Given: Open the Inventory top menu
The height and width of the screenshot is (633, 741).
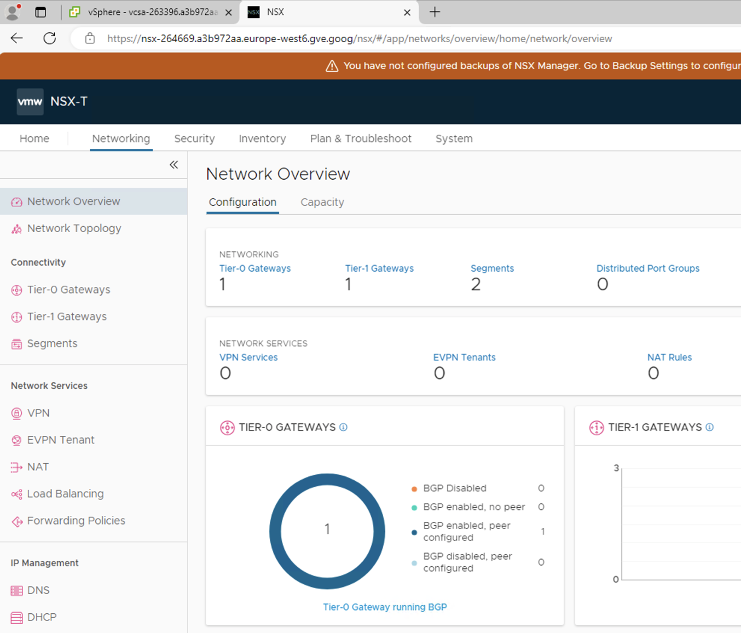Looking at the screenshot, I should 262,139.
